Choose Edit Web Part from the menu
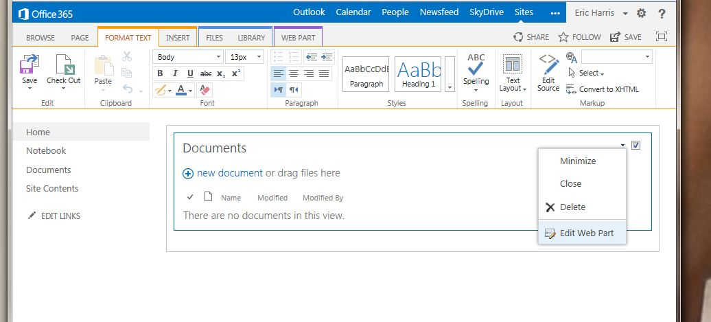The height and width of the screenshot is (322, 711). coord(582,233)
